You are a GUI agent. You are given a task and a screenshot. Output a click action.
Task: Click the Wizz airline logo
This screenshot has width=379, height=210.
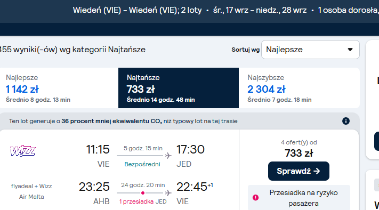23,151
